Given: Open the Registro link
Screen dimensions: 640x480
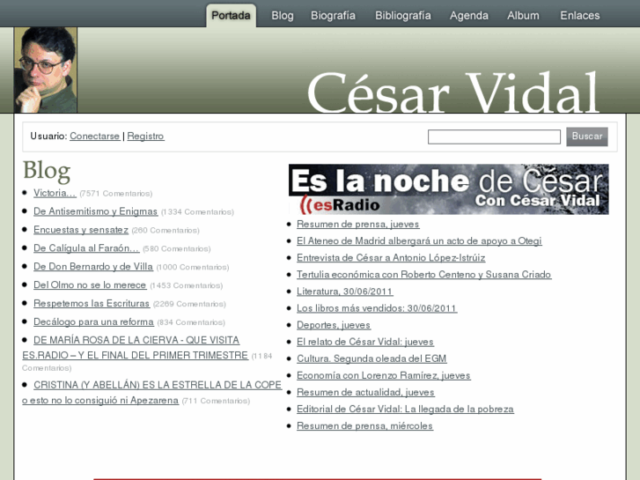Looking at the screenshot, I should [x=146, y=136].
